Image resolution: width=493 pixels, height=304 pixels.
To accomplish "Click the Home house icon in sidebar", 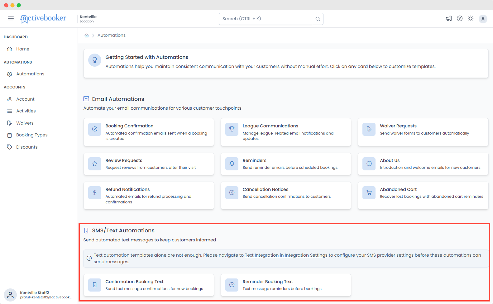I will 10,49.
